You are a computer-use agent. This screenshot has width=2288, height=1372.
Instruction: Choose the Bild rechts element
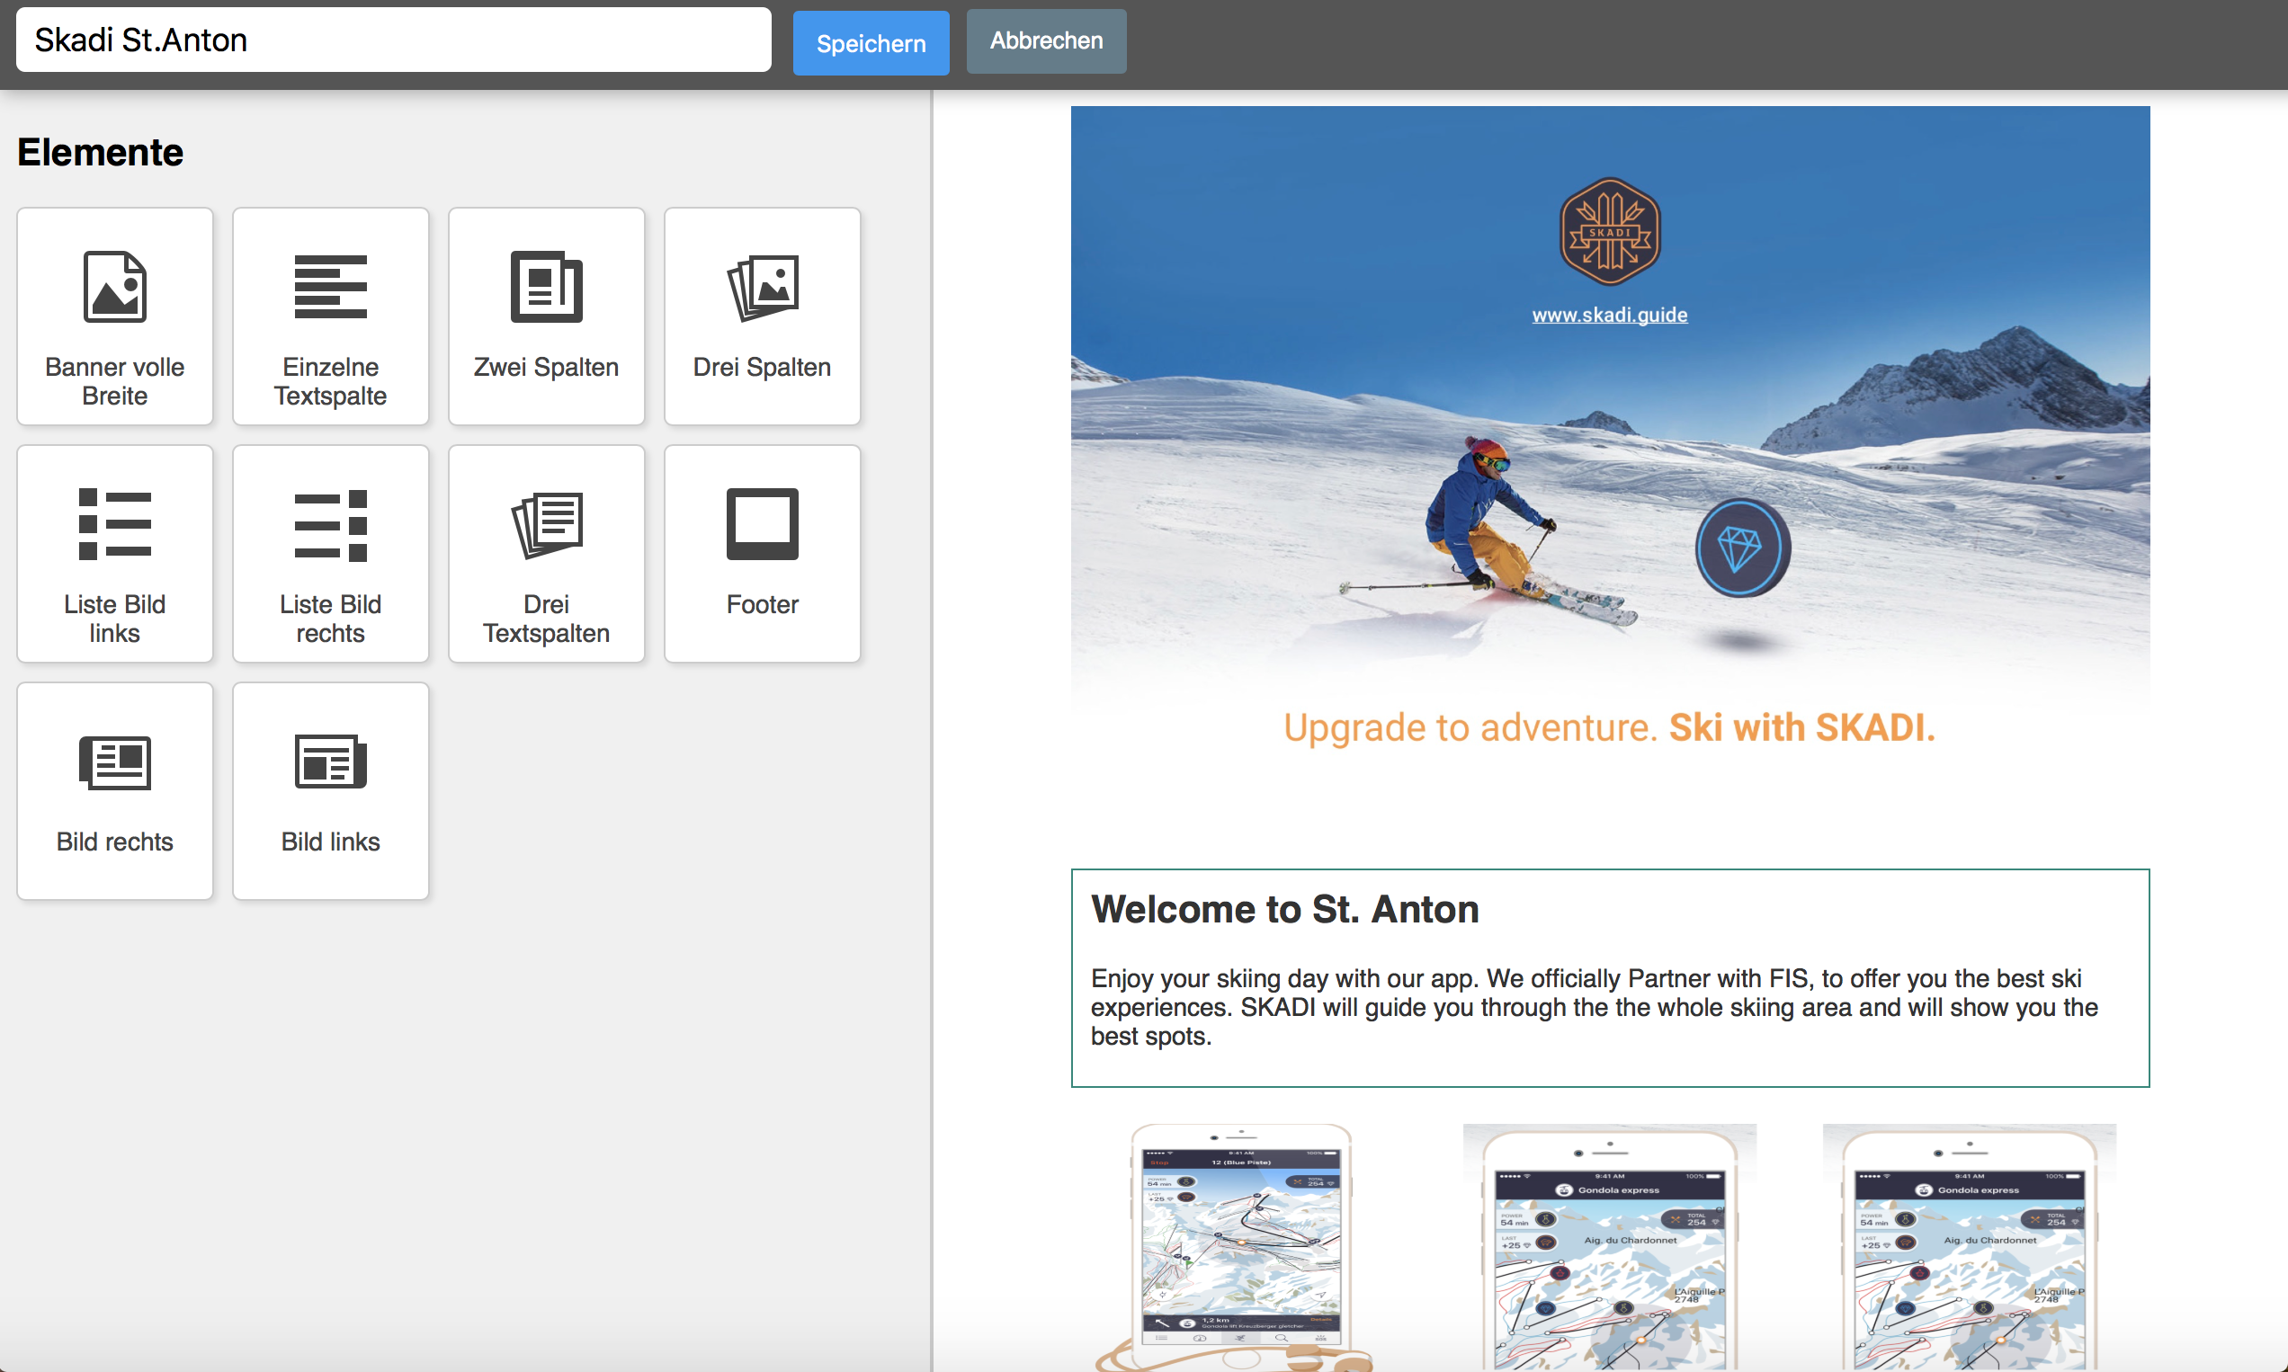(115, 791)
